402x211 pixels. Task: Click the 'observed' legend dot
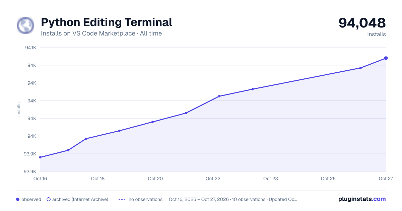coord(18,199)
